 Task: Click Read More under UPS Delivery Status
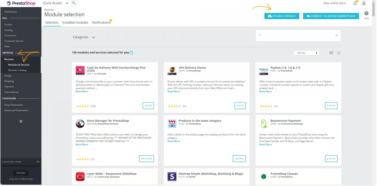pyautogui.click(x=174, y=91)
